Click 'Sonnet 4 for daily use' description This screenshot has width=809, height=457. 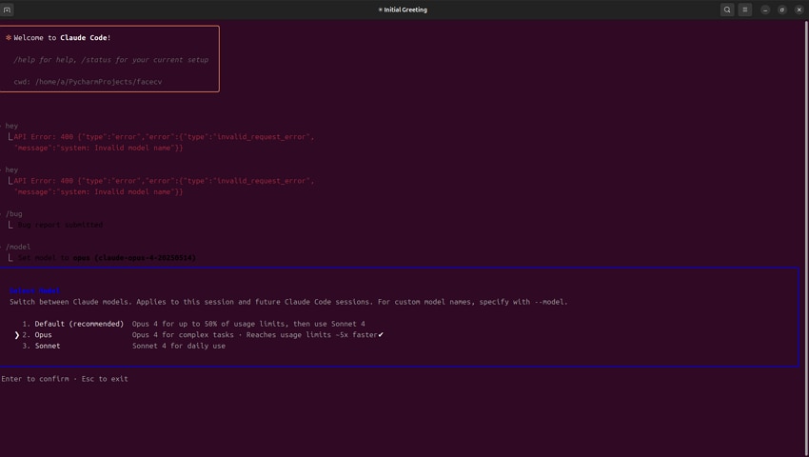point(179,346)
